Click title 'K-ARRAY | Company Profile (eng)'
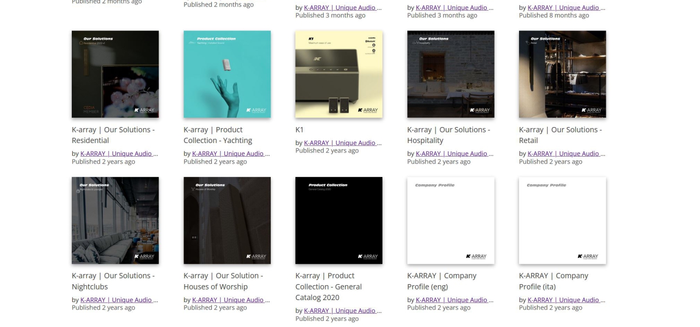The width and height of the screenshot is (700, 327). point(442,281)
